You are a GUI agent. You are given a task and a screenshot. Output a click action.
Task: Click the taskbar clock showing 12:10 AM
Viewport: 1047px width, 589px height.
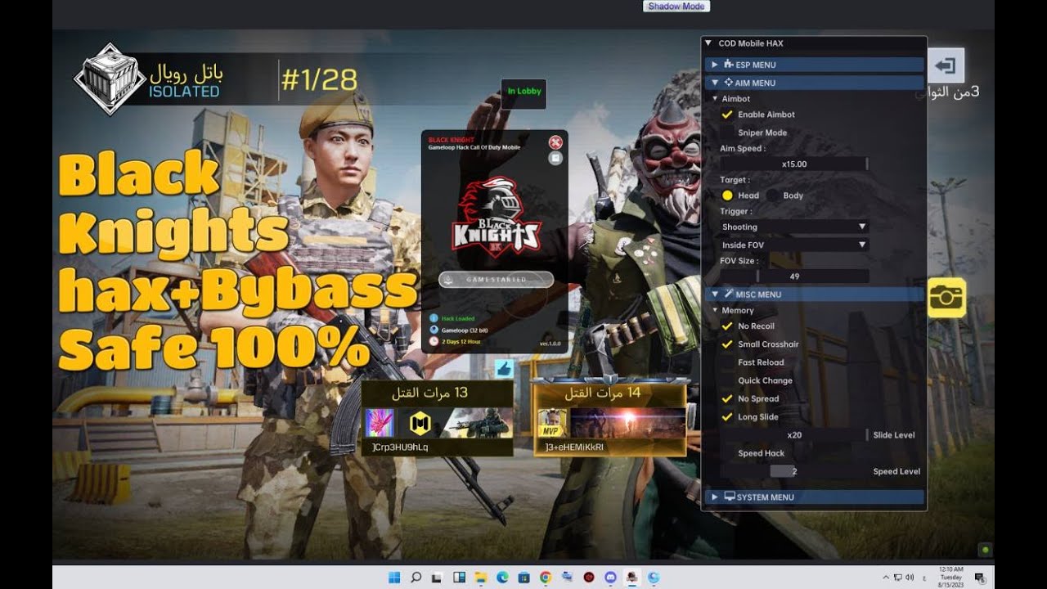(x=950, y=578)
